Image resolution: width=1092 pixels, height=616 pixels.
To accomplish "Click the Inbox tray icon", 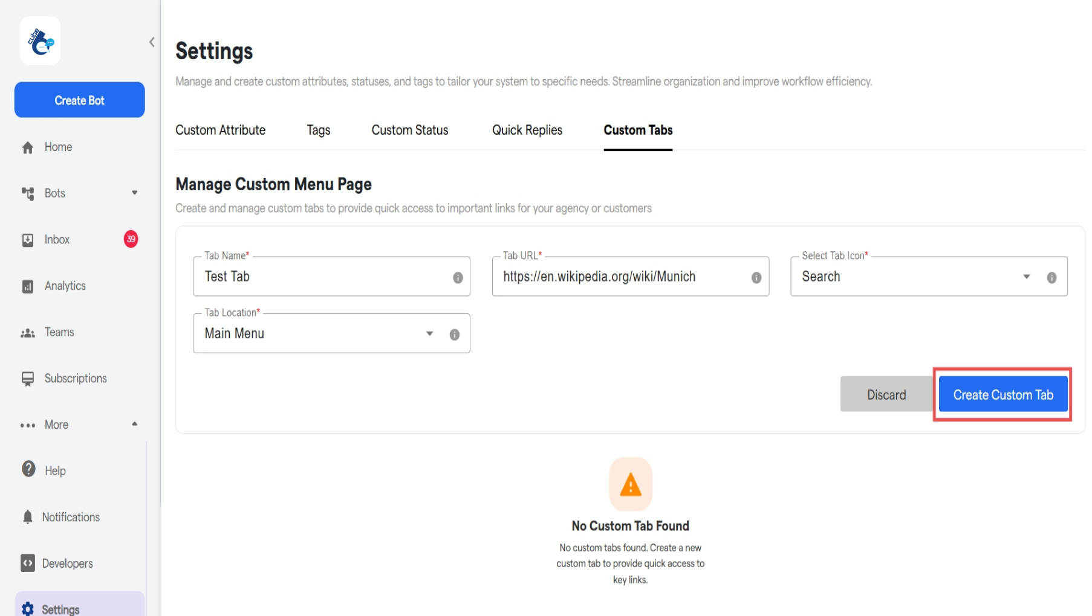I will click(x=28, y=240).
